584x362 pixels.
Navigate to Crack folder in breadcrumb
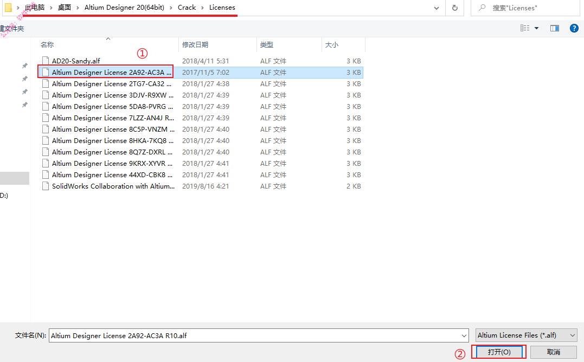[x=187, y=8]
